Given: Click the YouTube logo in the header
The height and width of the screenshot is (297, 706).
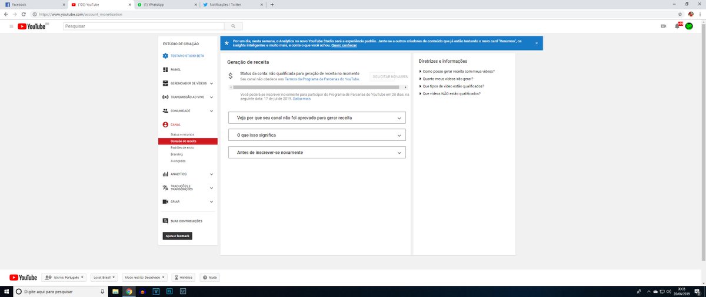Looking at the screenshot, I should (33, 26).
